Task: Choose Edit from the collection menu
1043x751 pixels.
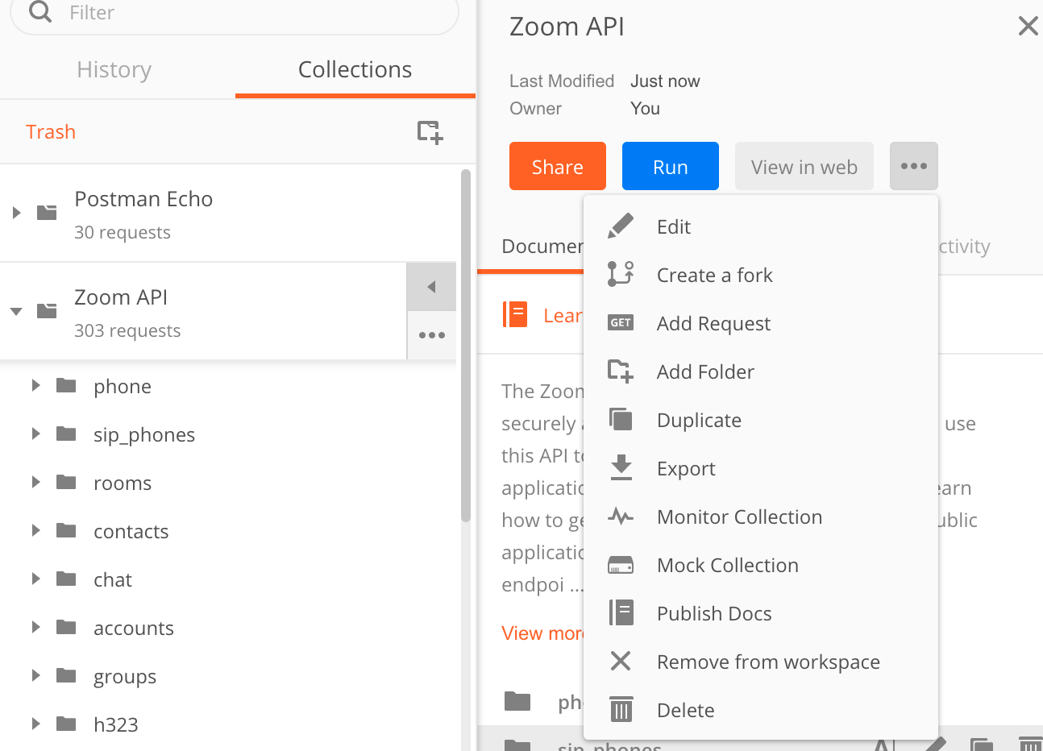Action: (x=761, y=226)
